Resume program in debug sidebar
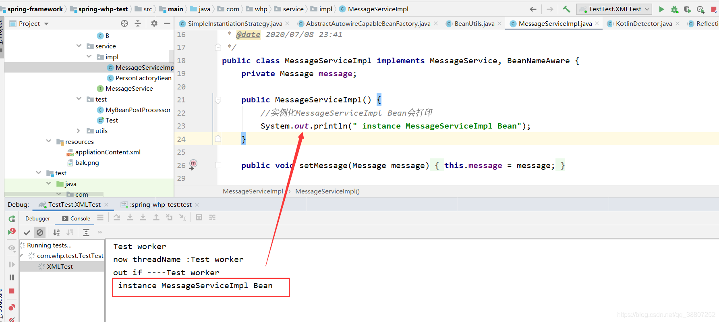 point(12,264)
